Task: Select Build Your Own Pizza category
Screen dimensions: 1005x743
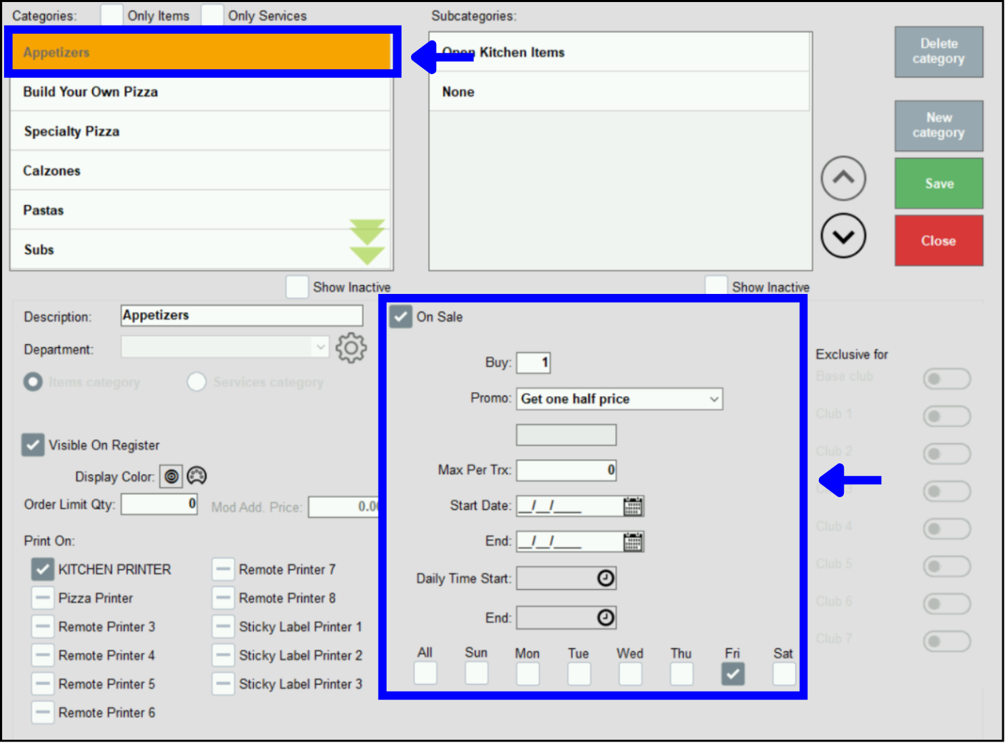Action: click(x=200, y=91)
